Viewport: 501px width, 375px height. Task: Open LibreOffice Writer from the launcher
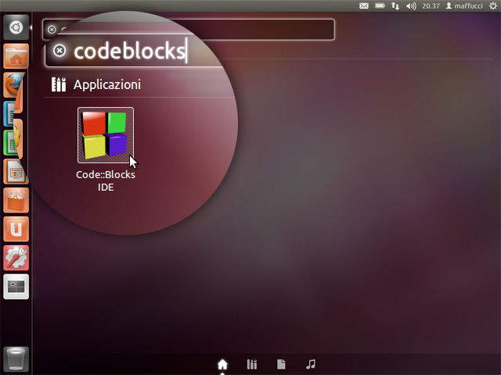click(x=9, y=114)
